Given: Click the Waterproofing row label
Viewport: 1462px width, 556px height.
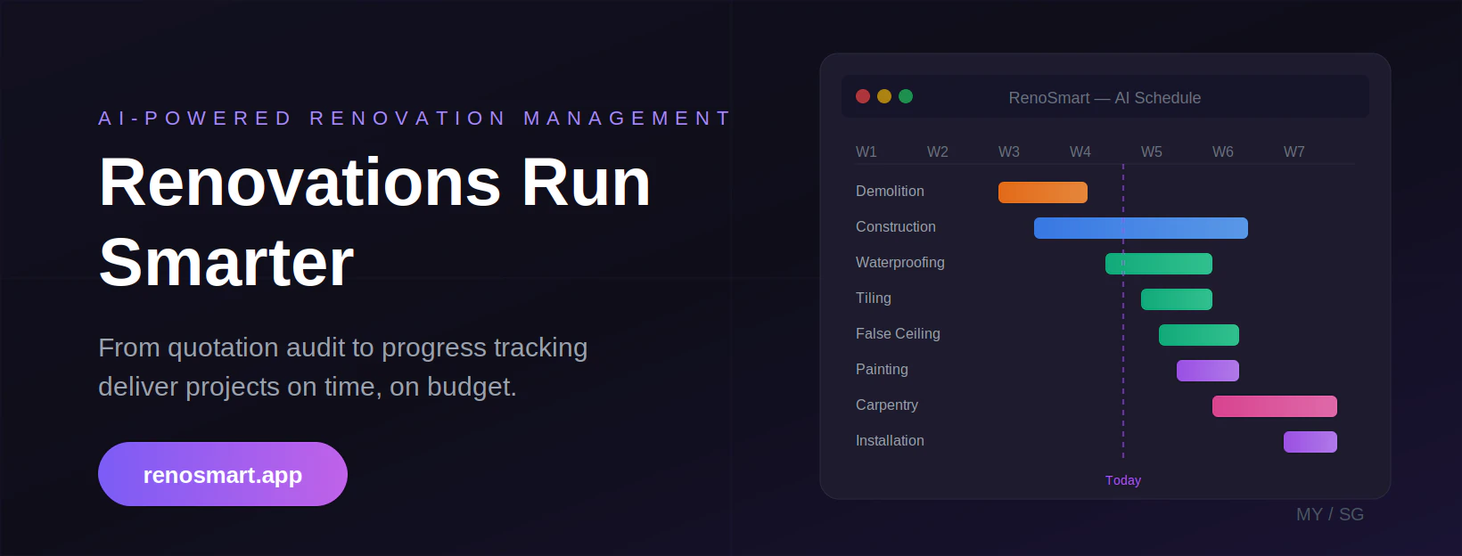Looking at the screenshot, I should coord(900,262).
